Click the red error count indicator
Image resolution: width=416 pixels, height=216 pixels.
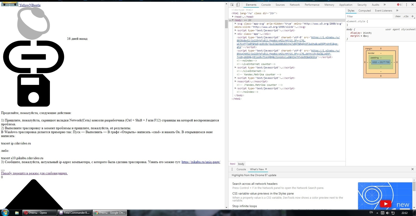(399, 5)
